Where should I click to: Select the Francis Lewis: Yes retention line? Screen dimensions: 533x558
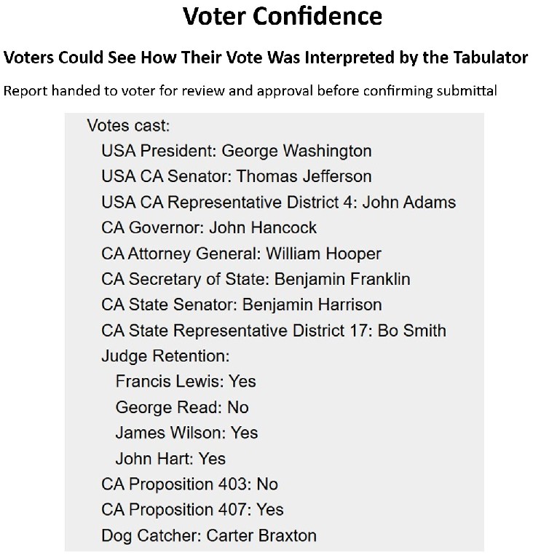pyautogui.click(x=186, y=382)
